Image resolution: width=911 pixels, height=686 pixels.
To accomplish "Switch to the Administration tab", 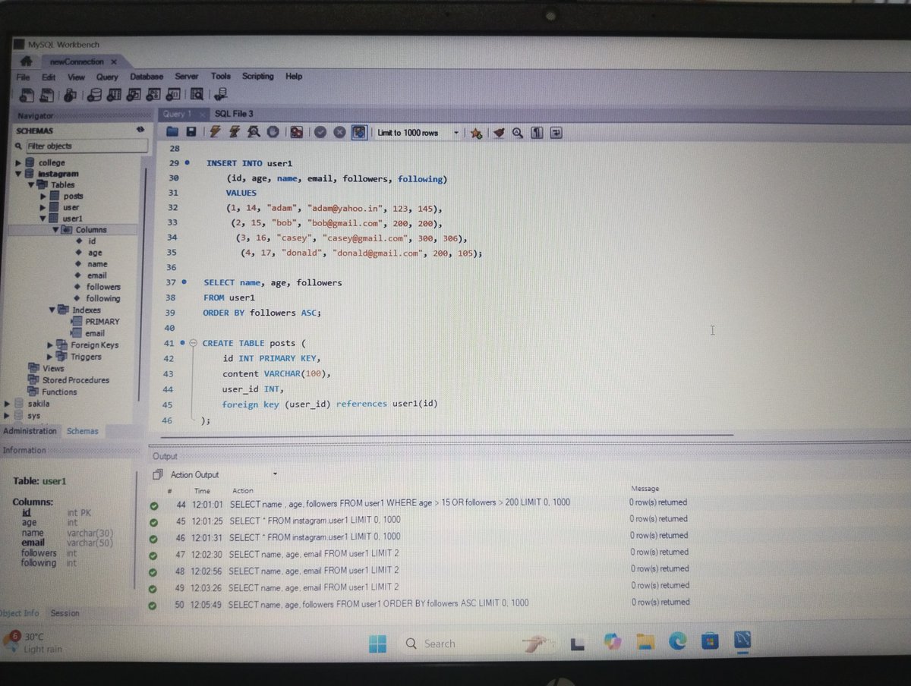I will pyautogui.click(x=30, y=431).
